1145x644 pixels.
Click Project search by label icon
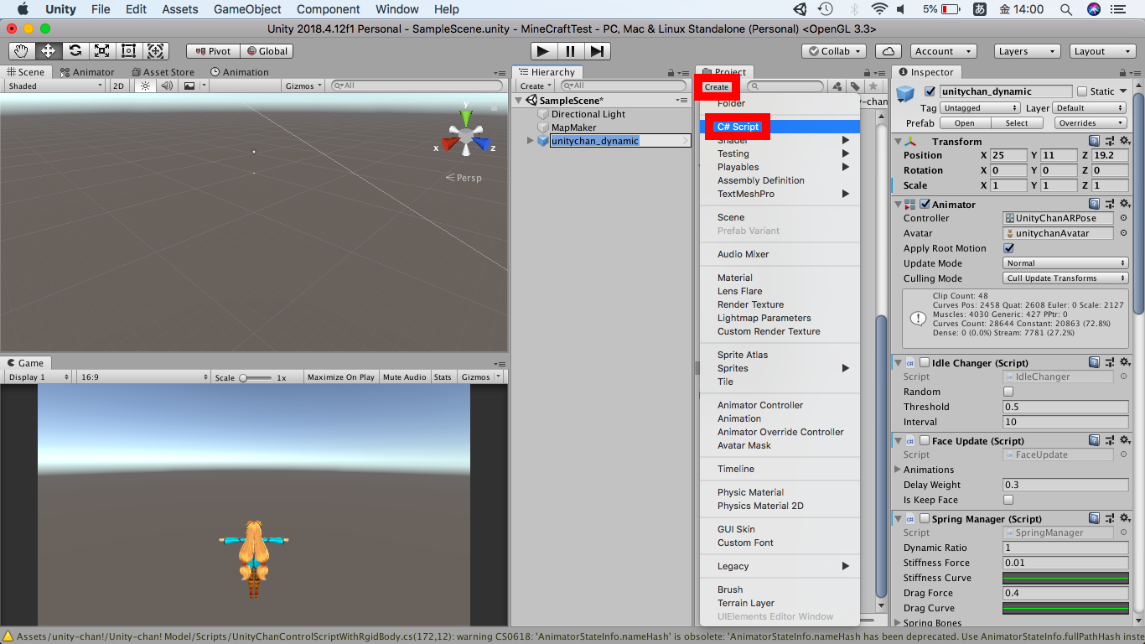pyautogui.click(x=855, y=86)
